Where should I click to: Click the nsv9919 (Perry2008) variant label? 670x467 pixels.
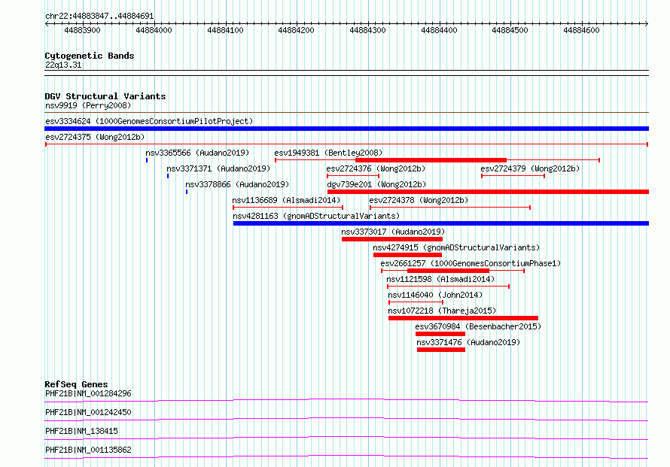point(88,105)
